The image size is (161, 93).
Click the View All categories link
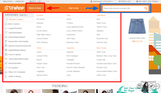tap(23, 15)
